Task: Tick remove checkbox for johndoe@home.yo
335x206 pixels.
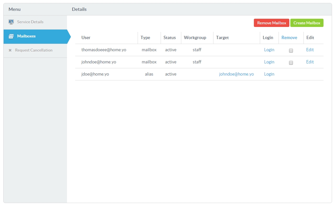Action: pyautogui.click(x=291, y=63)
